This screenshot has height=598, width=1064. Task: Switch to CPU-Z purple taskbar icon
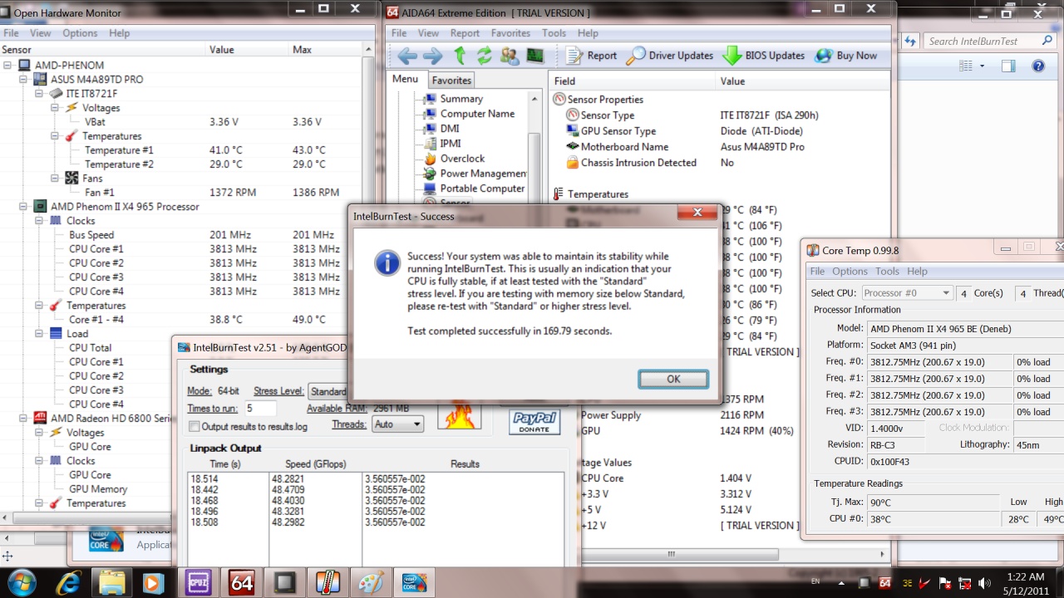coord(198,581)
